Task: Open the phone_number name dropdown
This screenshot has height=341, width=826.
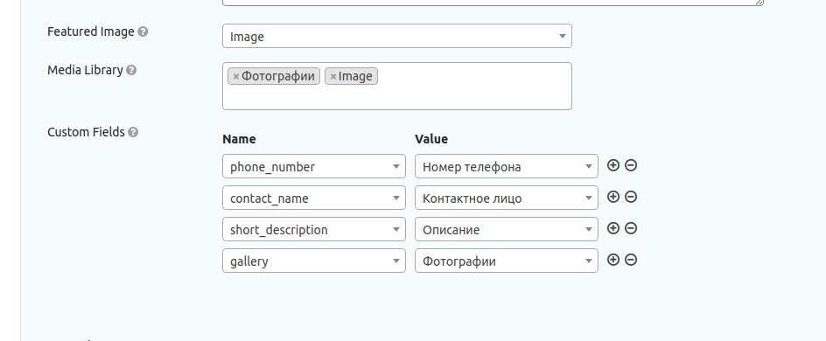Action: [314, 166]
